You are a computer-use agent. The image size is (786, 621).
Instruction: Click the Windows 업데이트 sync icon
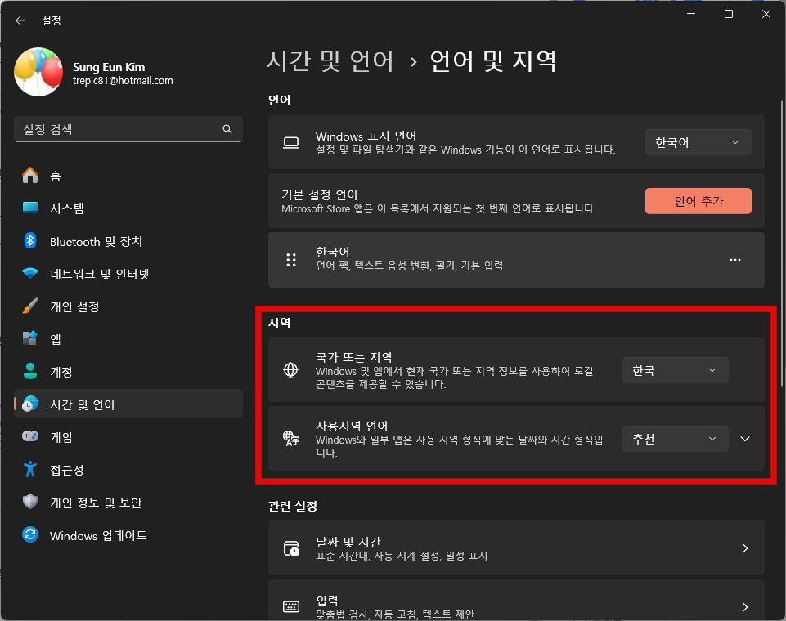tap(30, 535)
